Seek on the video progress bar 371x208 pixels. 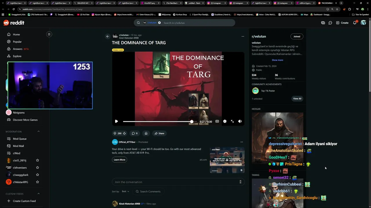click(x=159, y=122)
